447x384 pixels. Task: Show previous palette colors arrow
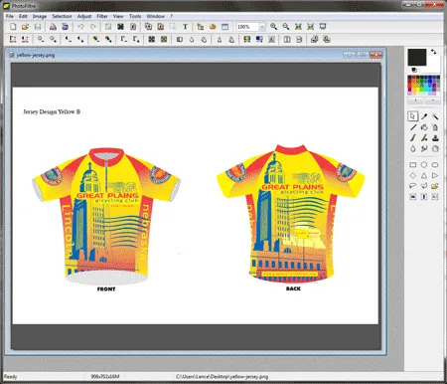tap(415, 99)
